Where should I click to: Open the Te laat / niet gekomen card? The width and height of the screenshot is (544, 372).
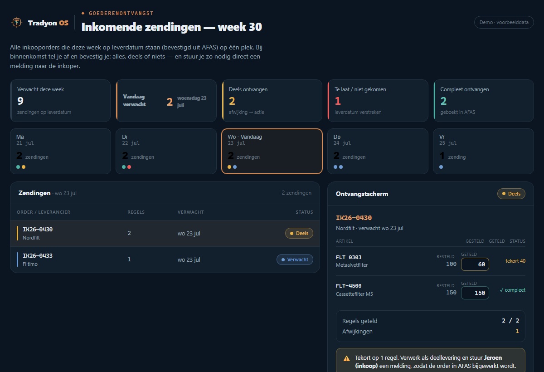[378, 101]
